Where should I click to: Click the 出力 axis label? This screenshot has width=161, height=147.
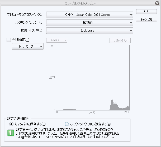tap(52, 77)
